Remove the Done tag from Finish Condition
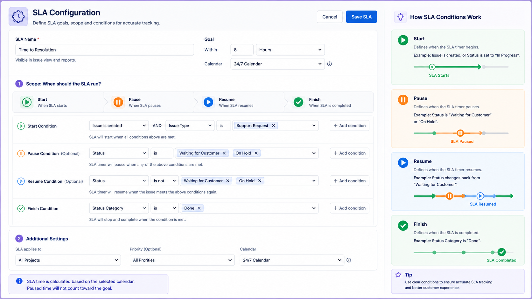Viewport: 532px width, 299px height. point(199,208)
